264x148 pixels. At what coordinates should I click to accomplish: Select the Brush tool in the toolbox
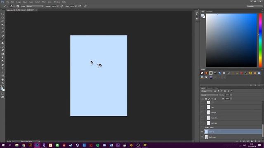click(2, 39)
